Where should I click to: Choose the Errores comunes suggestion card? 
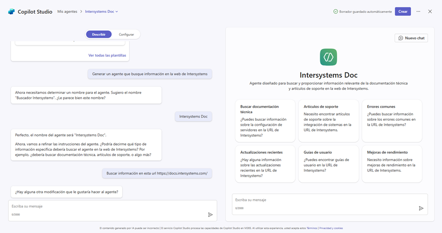(392, 120)
